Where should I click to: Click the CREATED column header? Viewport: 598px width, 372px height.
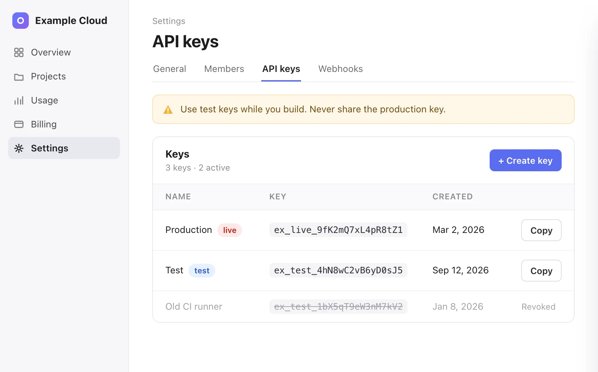[453, 197]
